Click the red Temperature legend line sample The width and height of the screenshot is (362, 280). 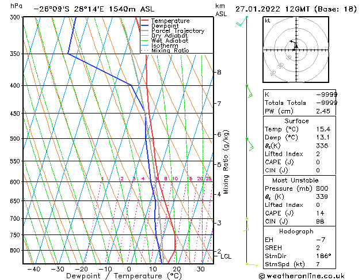pyautogui.click(x=144, y=21)
